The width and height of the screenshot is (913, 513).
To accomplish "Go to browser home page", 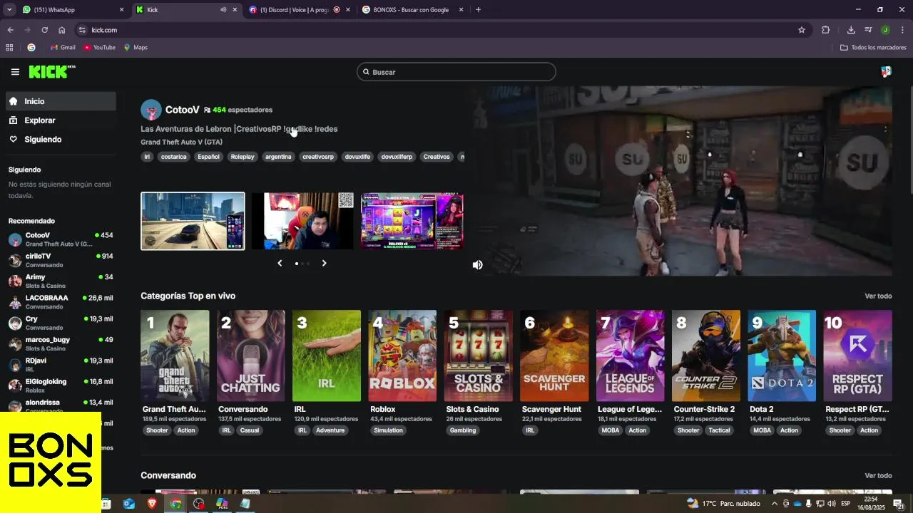I will pos(62,30).
